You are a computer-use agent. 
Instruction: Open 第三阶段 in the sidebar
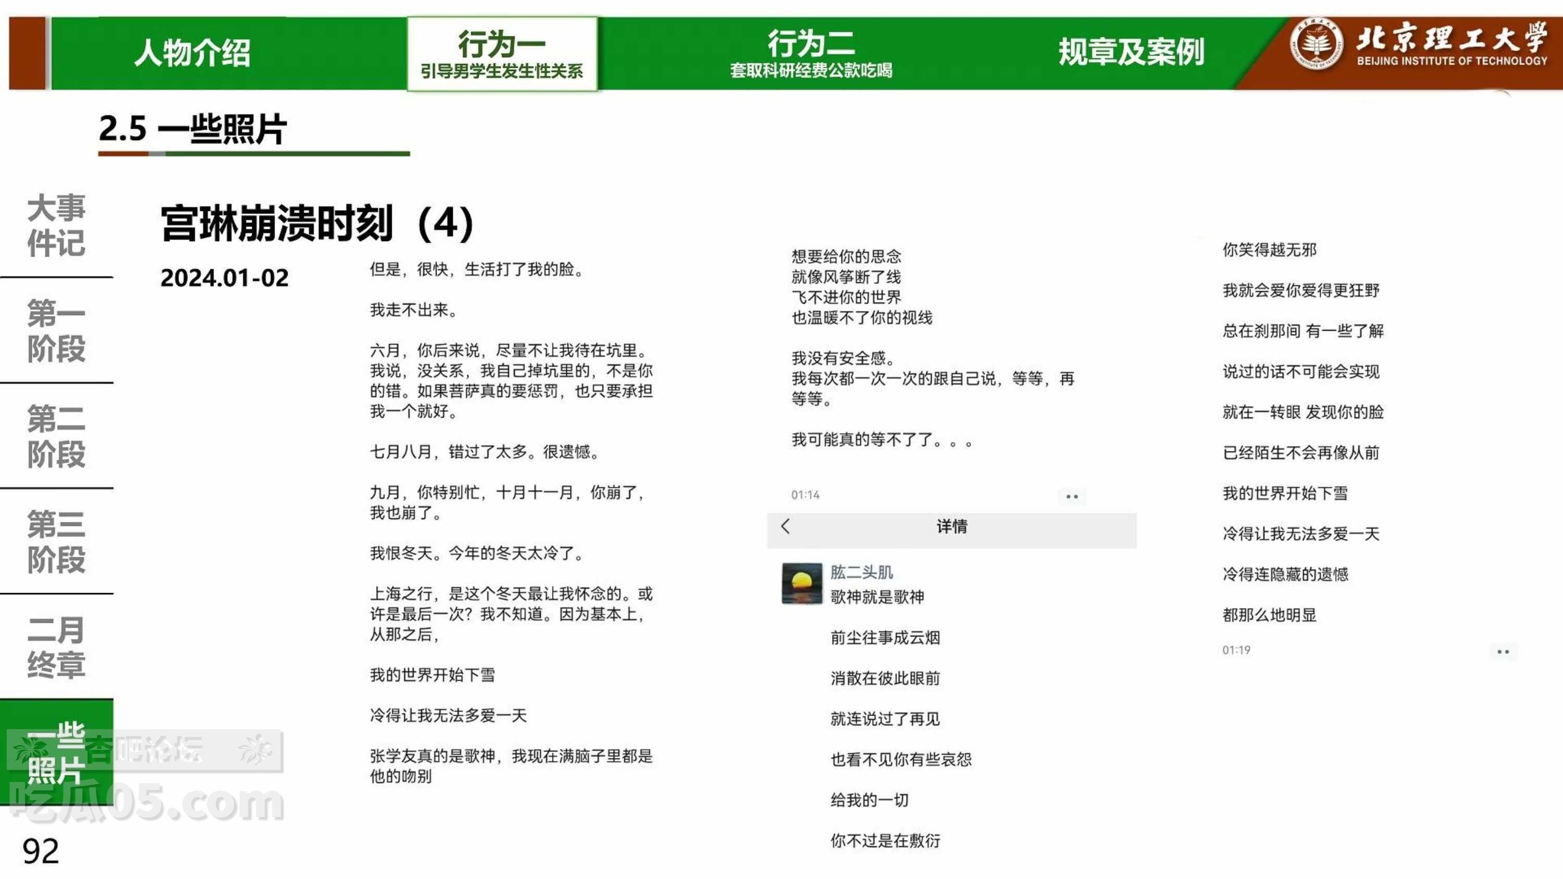56,541
